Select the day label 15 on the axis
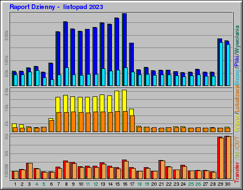 [117, 184]
